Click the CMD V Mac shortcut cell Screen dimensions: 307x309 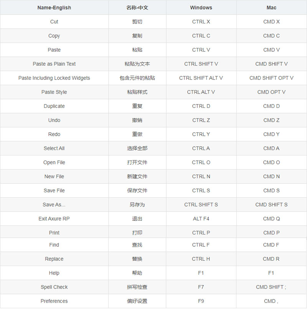(271, 50)
